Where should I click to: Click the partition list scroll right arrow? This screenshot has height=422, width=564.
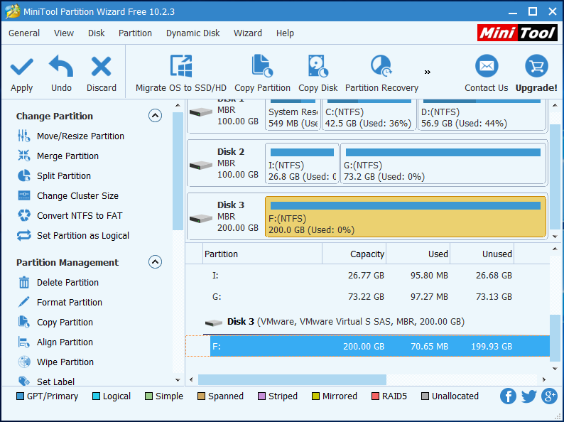pos(544,379)
